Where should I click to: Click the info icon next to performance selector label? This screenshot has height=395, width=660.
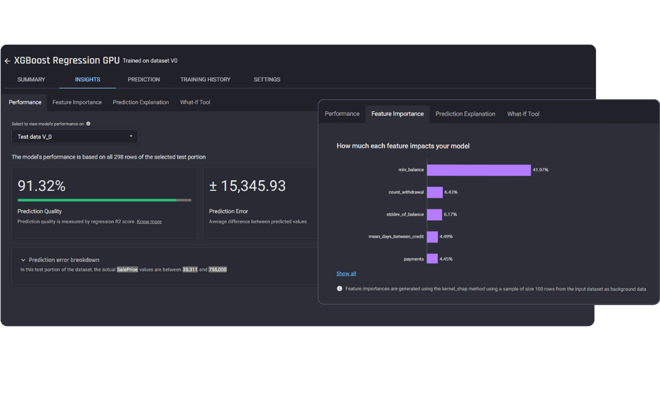[88, 124]
